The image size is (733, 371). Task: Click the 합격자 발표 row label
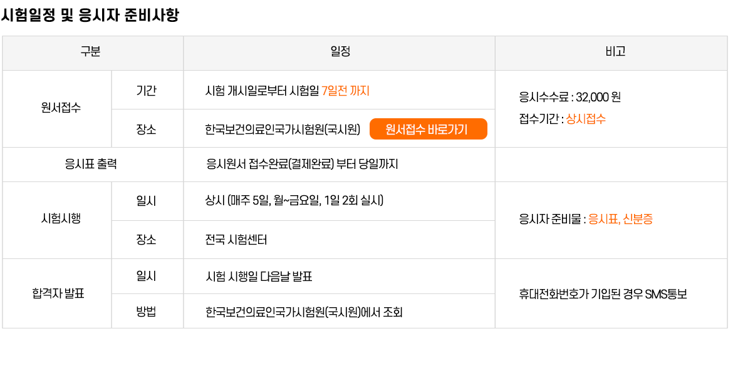click(x=58, y=293)
